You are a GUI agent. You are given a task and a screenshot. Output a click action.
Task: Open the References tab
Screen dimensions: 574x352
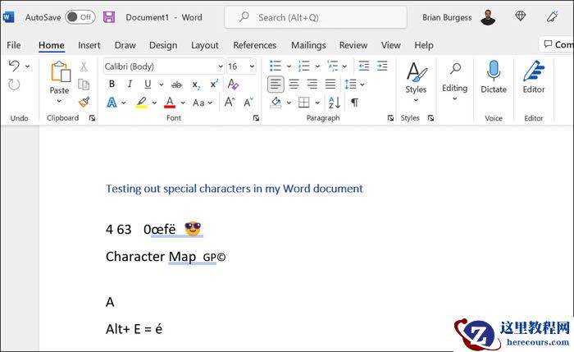[x=254, y=45]
